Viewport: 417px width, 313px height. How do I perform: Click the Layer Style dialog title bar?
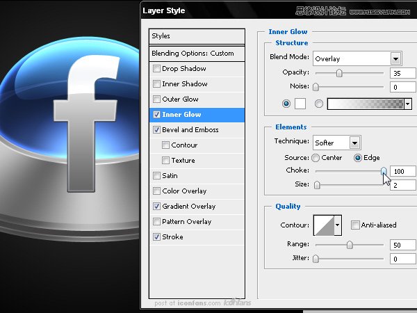coord(279,10)
